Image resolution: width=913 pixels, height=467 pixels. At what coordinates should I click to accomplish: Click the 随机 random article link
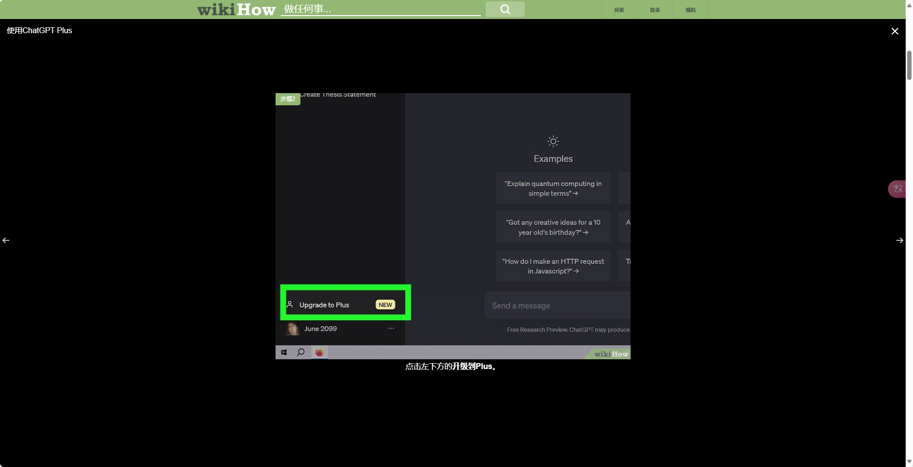(x=690, y=10)
